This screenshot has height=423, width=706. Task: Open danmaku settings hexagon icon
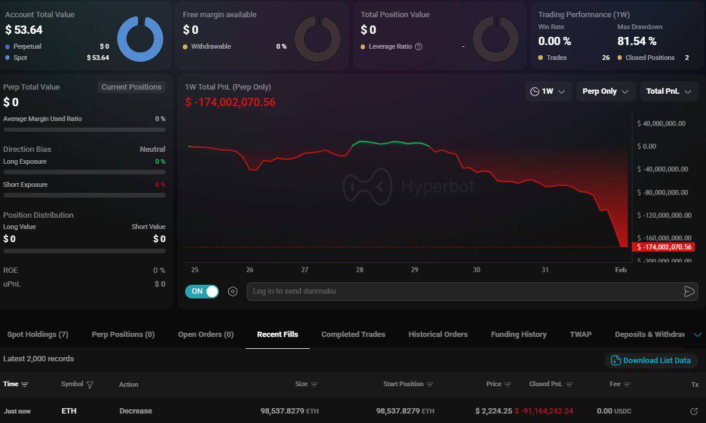[x=233, y=291]
